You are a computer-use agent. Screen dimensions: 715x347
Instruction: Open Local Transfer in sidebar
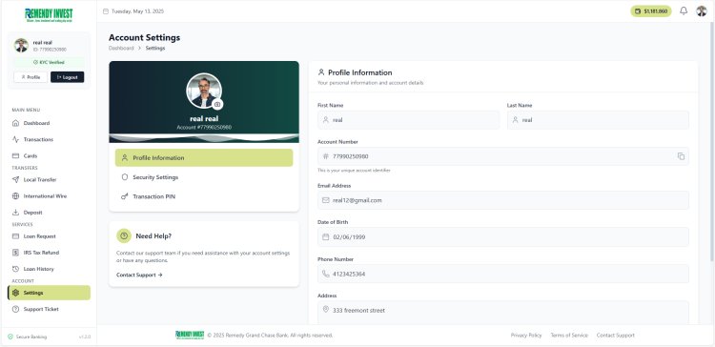pos(49,179)
